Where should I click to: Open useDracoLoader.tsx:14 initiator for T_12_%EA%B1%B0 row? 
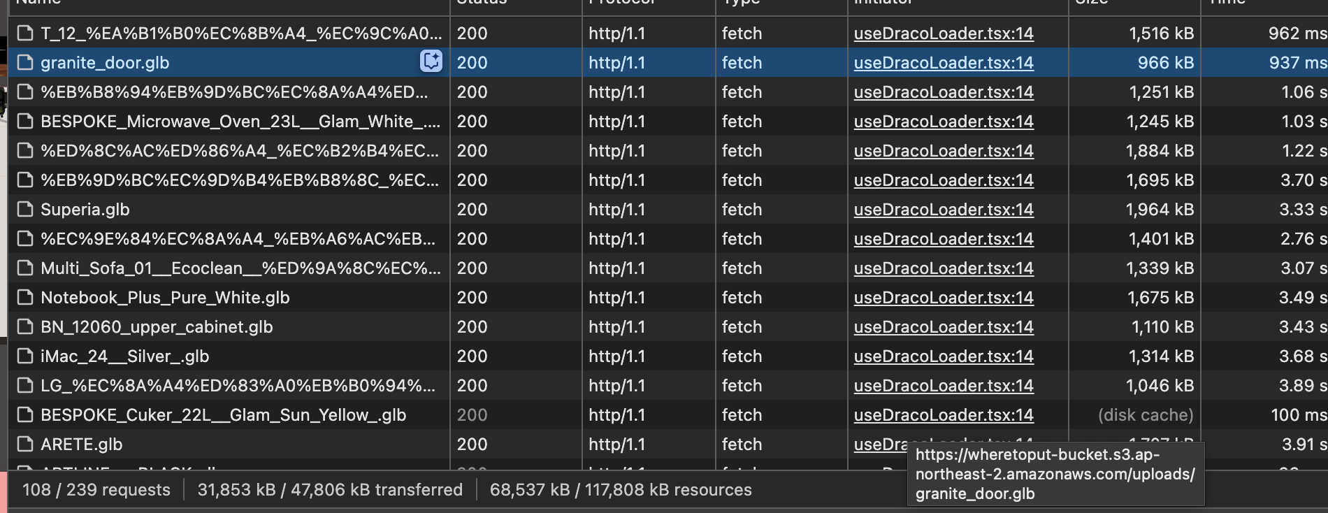(944, 33)
